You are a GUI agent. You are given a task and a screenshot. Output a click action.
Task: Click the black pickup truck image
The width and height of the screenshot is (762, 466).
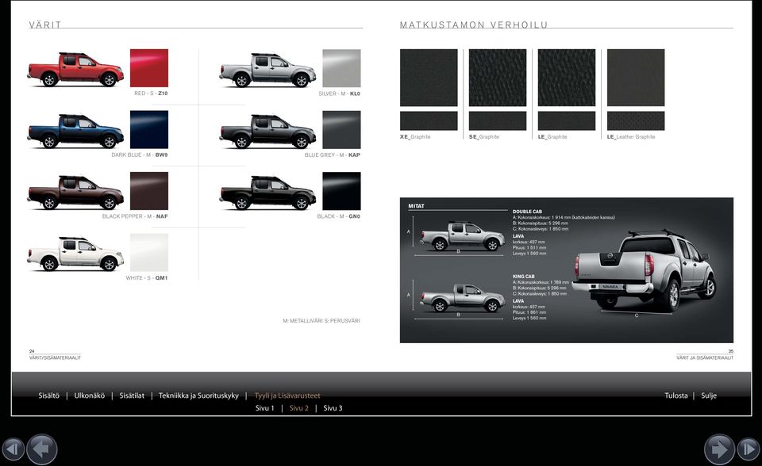267,193
